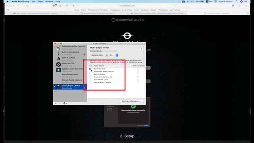The height and width of the screenshot is (143, 254).
Task: Click the Wi-Fi status icon
Action: [216, 2]
